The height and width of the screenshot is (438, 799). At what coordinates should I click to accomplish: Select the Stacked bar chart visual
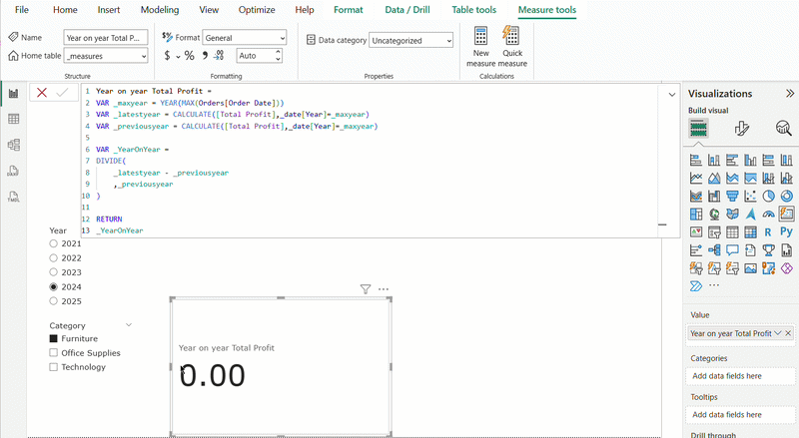[x=696, y=161]
